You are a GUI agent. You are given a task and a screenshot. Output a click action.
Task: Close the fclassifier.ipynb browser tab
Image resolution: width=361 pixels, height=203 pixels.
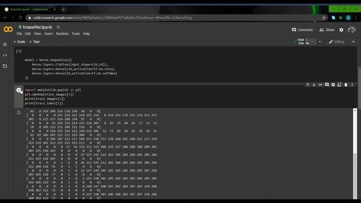pos(54,10)
